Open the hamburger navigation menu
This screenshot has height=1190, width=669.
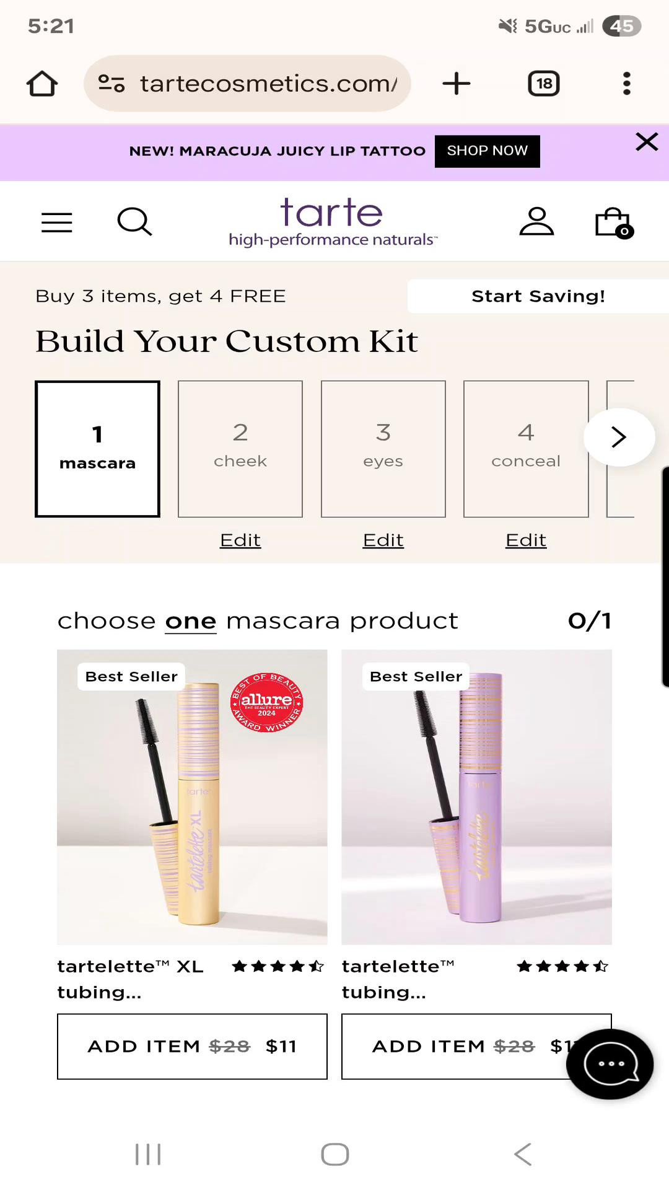pos(56,222)
